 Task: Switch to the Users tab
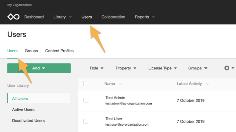(x=12, y=51)
